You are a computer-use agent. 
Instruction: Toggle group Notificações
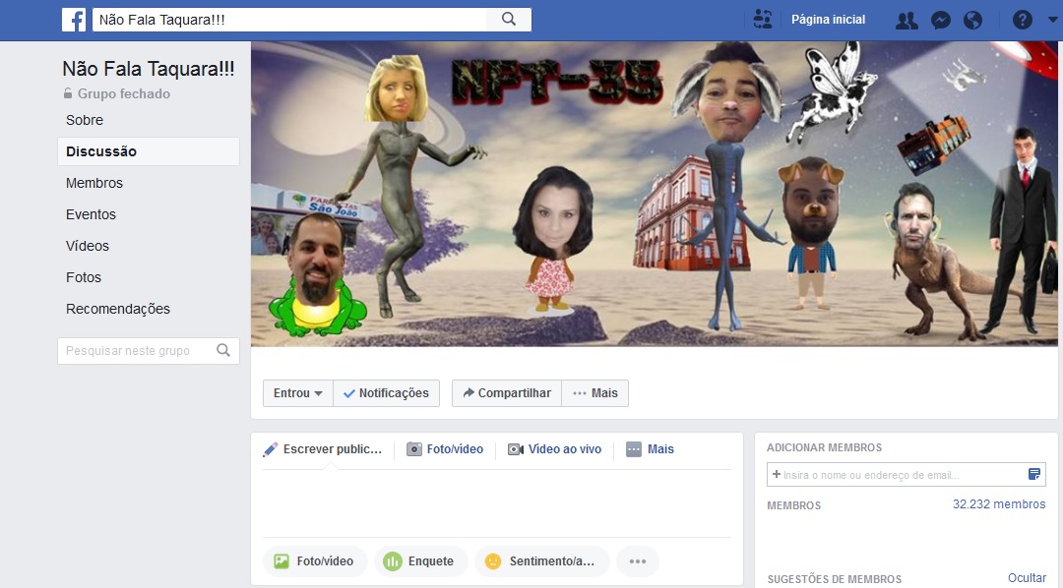click(386, 392)
